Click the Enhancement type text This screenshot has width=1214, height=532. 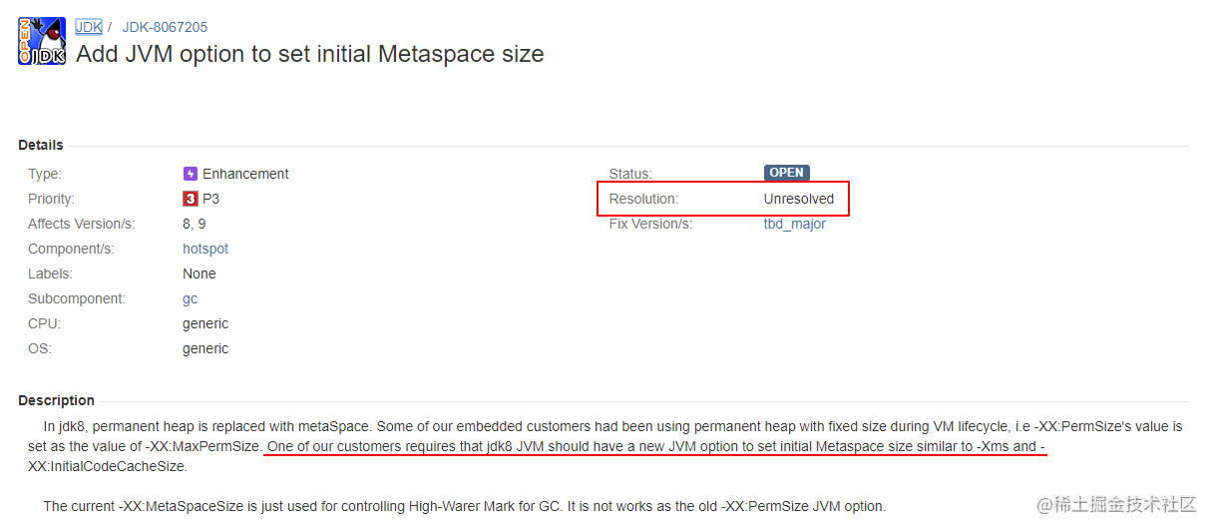[x=245, y=174]
